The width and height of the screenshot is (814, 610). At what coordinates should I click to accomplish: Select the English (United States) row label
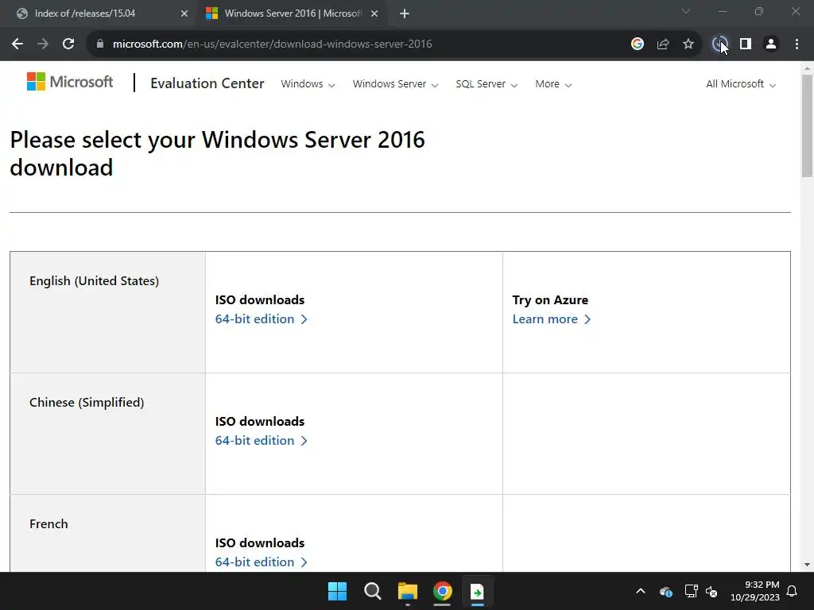click(x=94, y=280)
